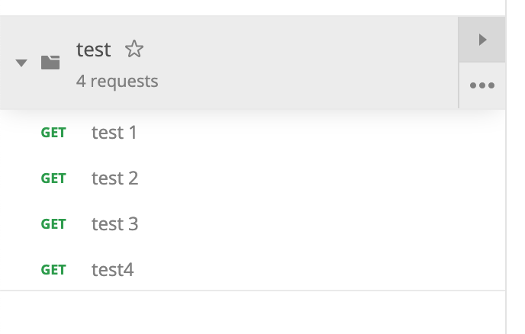Screen dimensions: 525x334
Task: Click the GET badge beside test 2
Action: pos(53,178)
